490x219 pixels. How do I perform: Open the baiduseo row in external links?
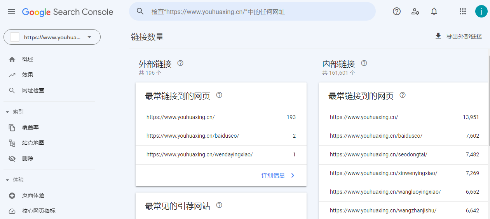tap(221, 136)
